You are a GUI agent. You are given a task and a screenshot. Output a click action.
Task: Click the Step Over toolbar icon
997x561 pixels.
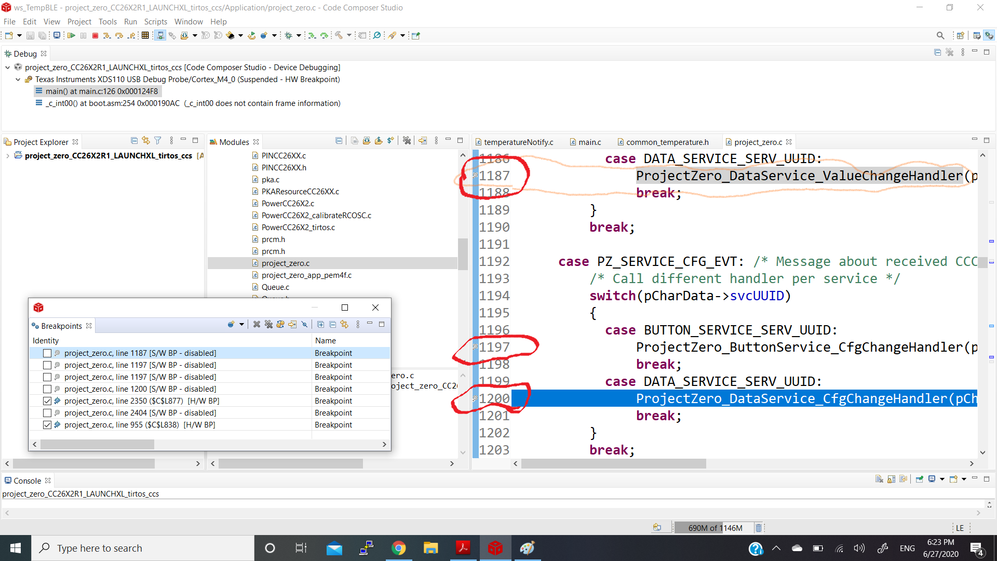[x=119, y=35]
